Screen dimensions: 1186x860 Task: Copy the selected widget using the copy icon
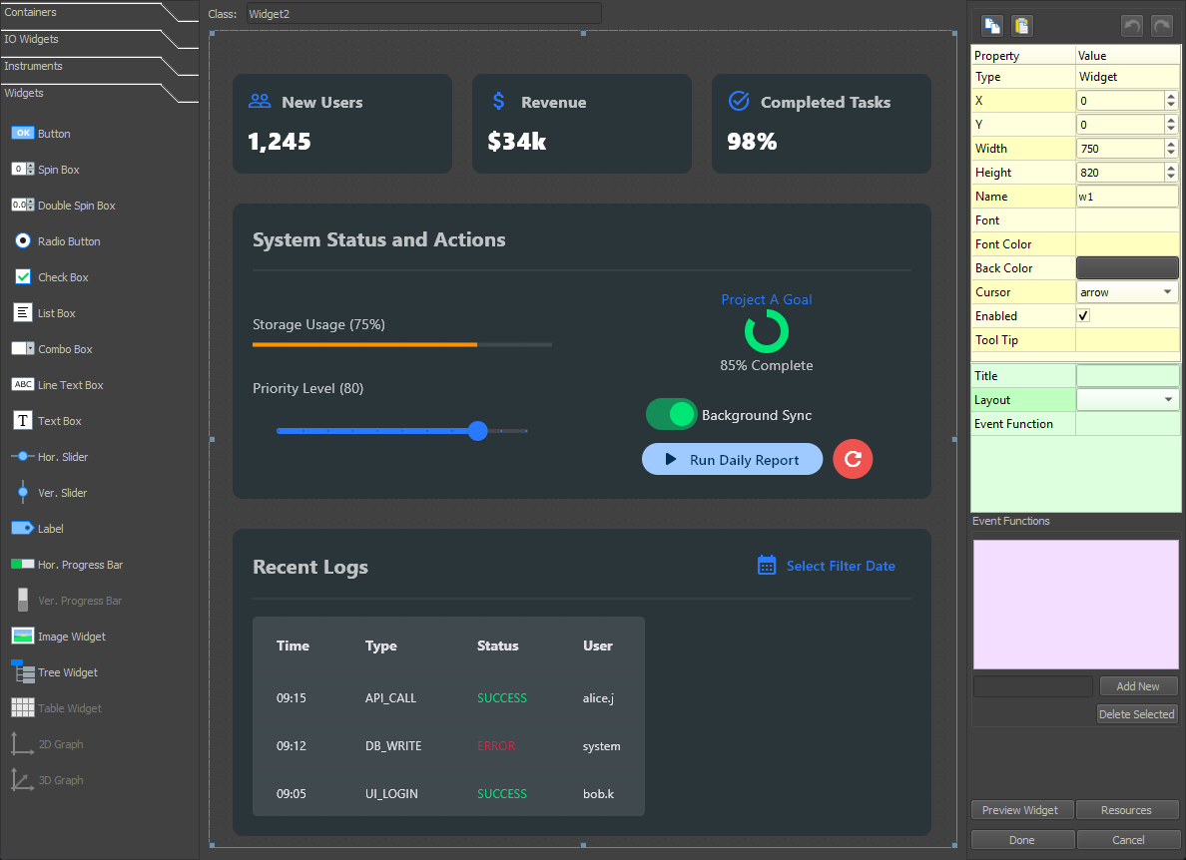click(992, 25)
